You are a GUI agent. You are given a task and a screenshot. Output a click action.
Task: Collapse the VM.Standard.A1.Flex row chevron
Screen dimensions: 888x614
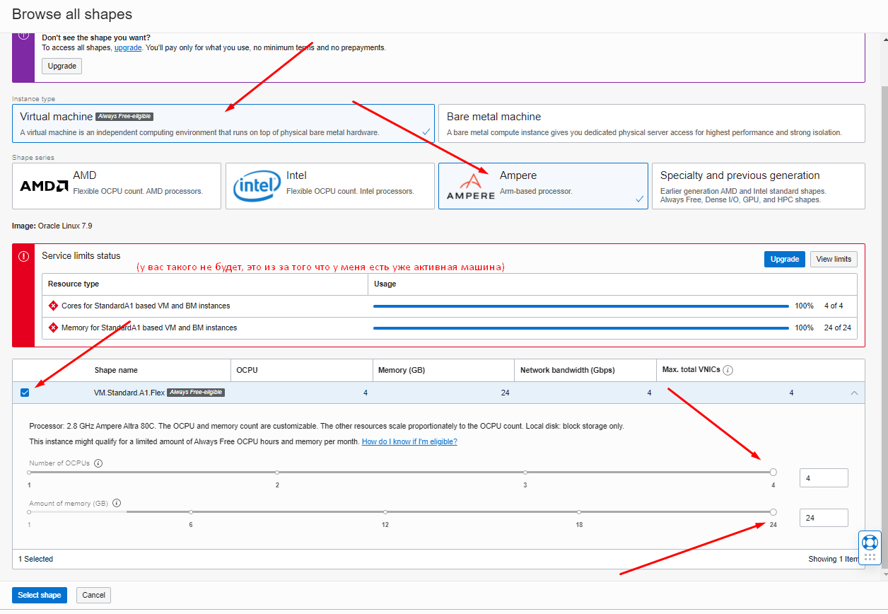[854, 393]
